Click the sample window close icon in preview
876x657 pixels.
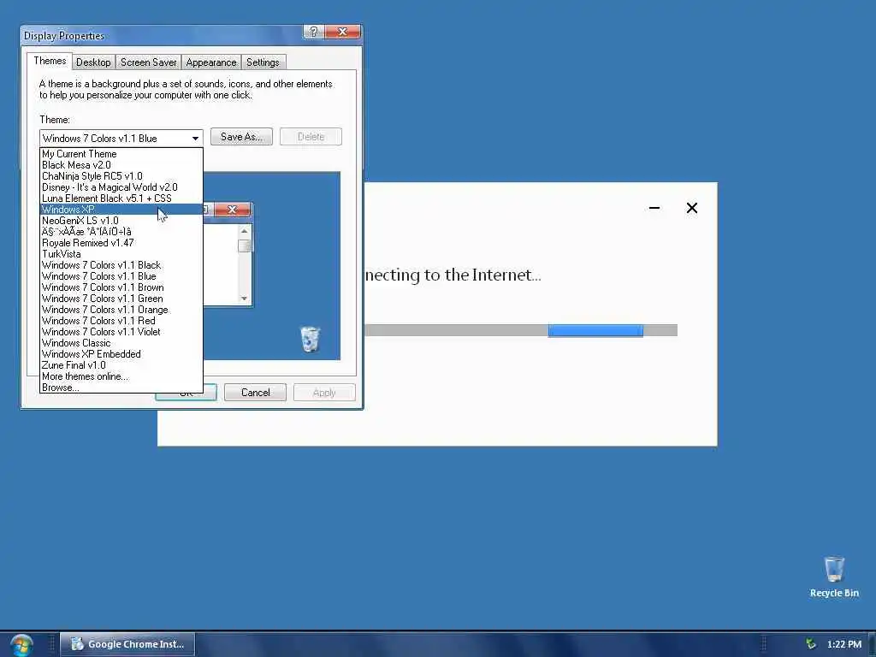[x=233, y=210]
